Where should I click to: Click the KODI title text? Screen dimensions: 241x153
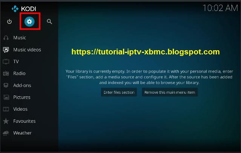29,9
